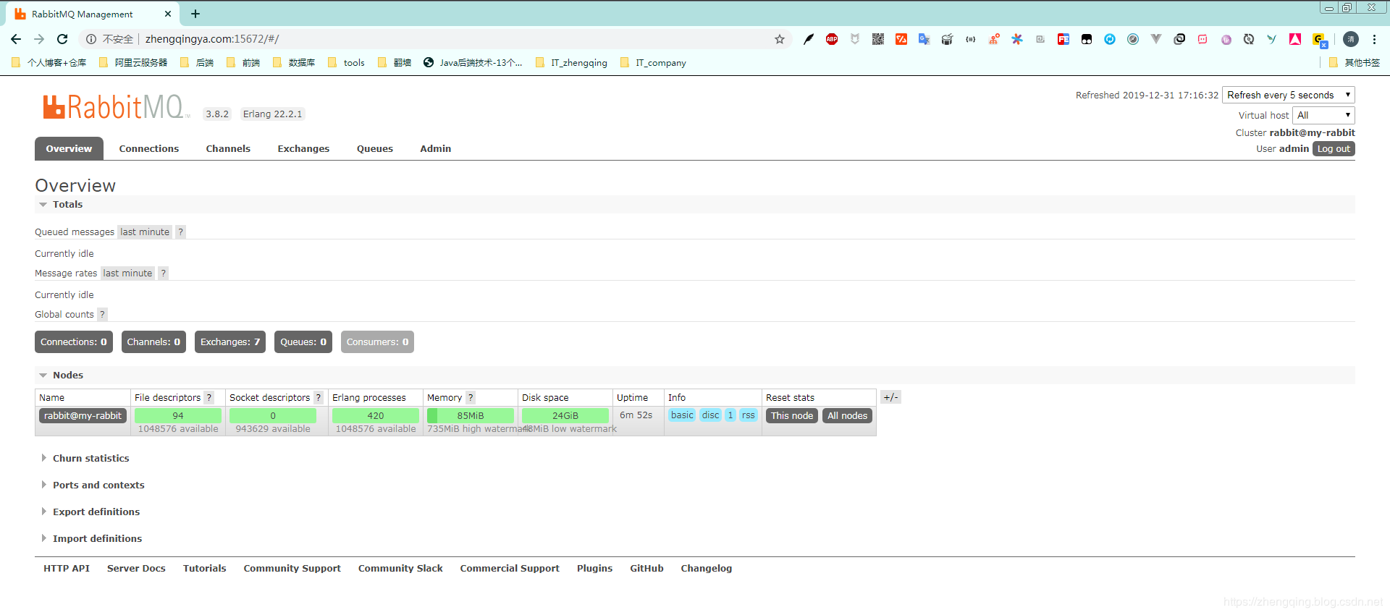Image resolution: width=1390 pixels, height=615 pixels.
Task: Open the Server Docs footer link
Action: click(136, 569)
